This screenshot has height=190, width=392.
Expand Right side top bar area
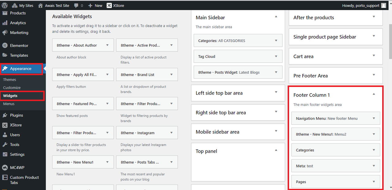[276, 112]
